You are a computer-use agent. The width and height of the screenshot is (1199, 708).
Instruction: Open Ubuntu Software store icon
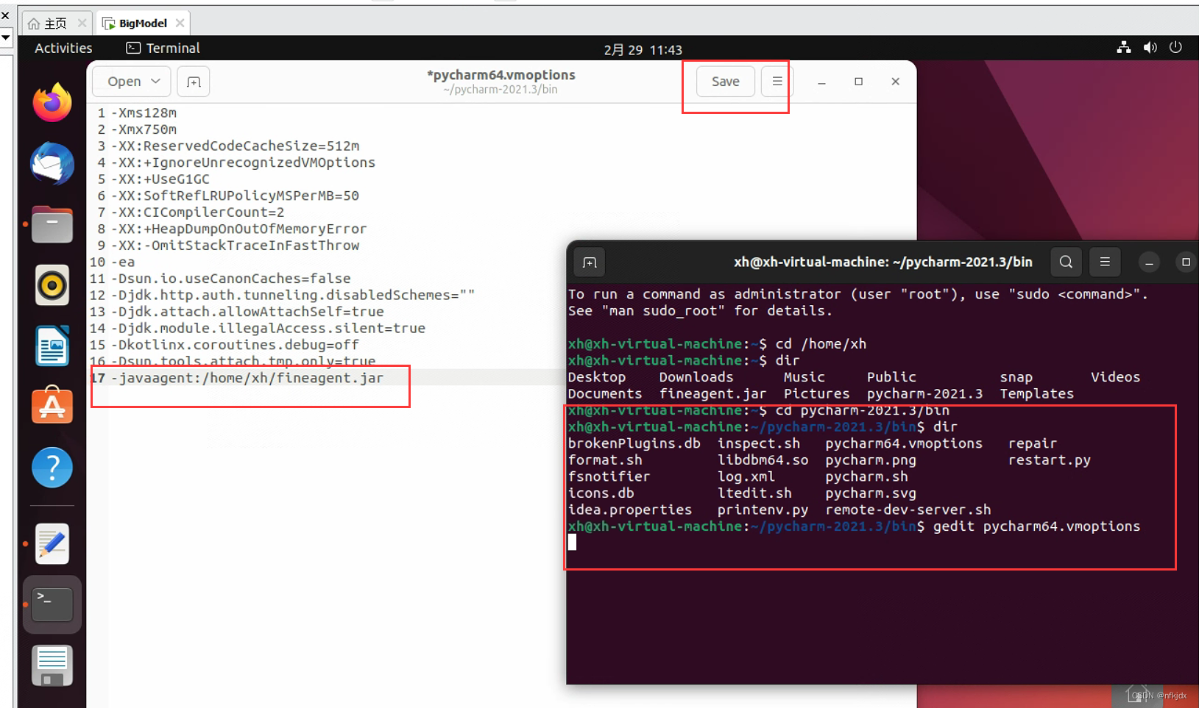pyautogui.click(x=52, y=405)
